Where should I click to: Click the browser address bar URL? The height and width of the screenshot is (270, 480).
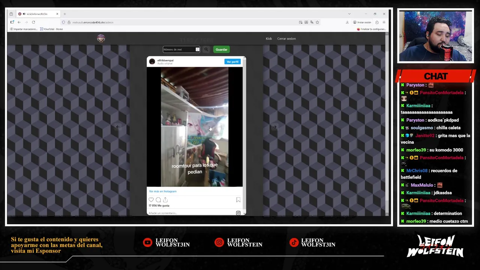point(93,22)
